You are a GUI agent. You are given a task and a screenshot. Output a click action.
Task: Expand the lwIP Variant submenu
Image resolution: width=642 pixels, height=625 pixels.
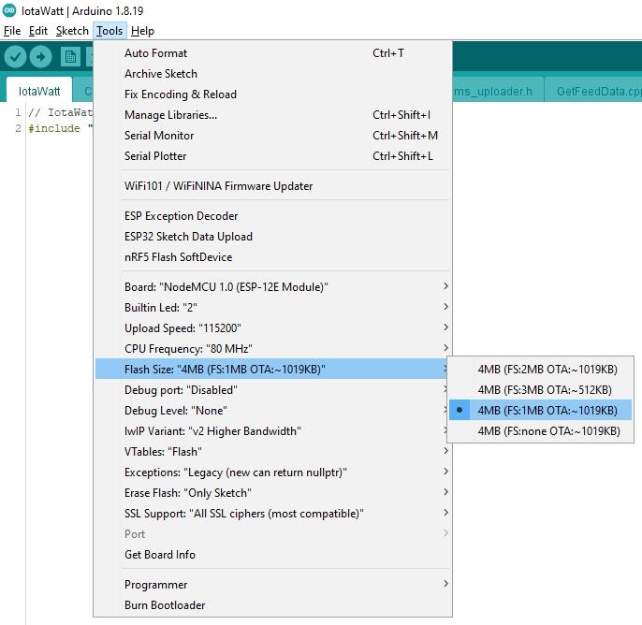pos(273,431)
